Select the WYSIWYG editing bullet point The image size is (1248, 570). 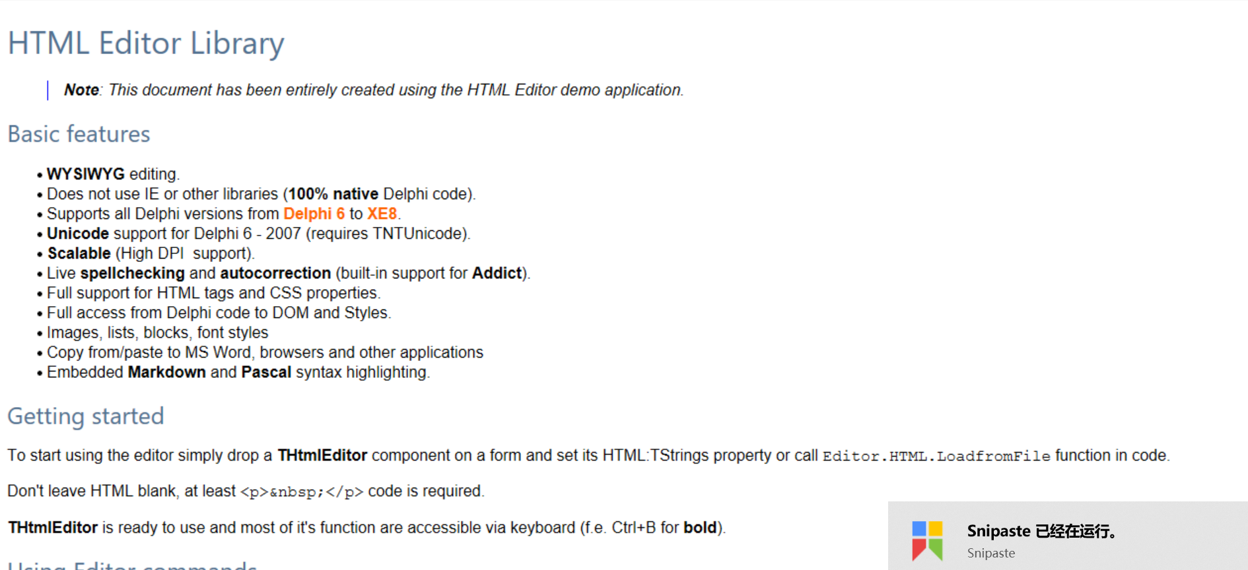pos(112,174)
